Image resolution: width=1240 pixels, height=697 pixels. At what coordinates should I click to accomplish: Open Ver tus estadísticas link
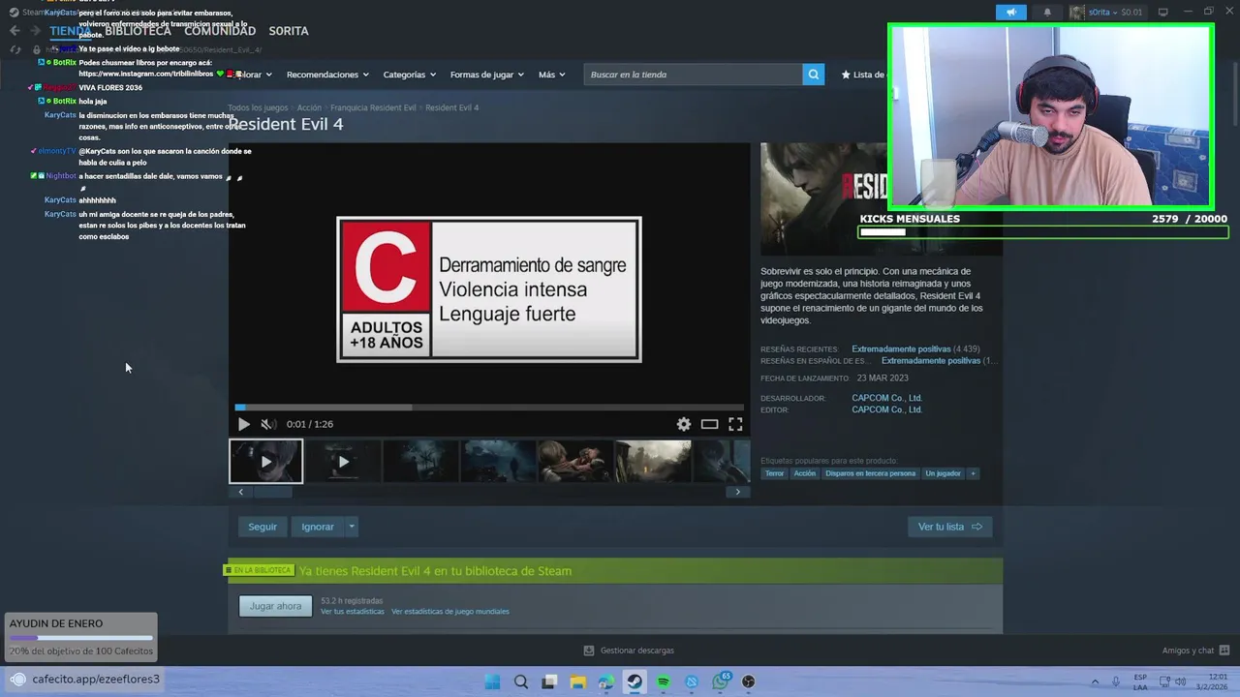(x=352, y=612)
